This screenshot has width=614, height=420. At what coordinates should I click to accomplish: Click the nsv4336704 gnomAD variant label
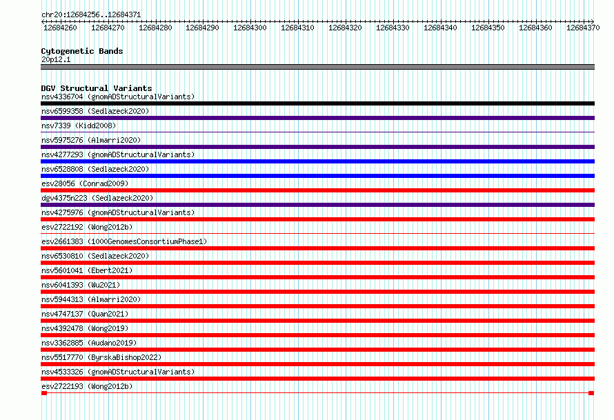118,97
